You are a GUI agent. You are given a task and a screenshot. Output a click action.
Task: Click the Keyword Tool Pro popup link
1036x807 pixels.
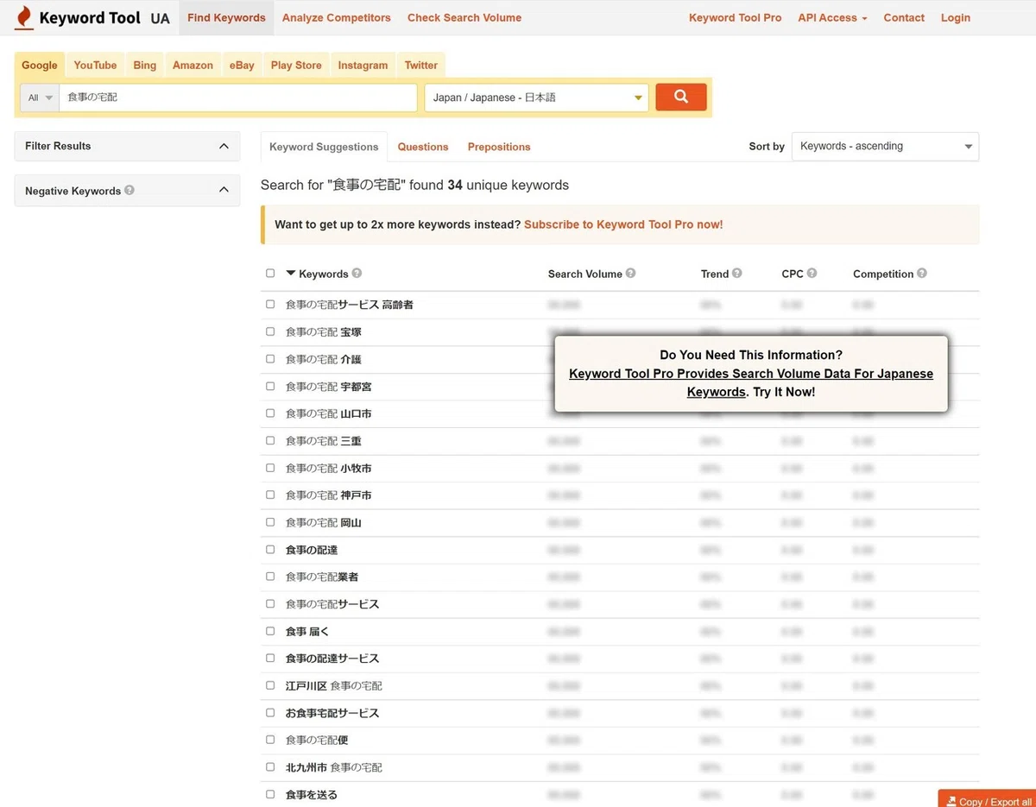751,382
